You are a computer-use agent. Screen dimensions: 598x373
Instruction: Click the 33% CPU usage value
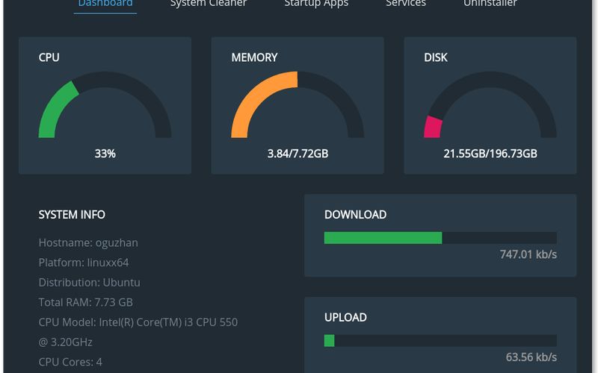(105, 154)
